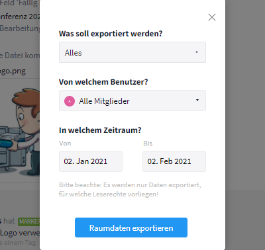Image resolution: width=265 pixels, height=250 pixels.
Task: Click the 'In welchem Zeitraum?' heading
Action: [100, 130]
